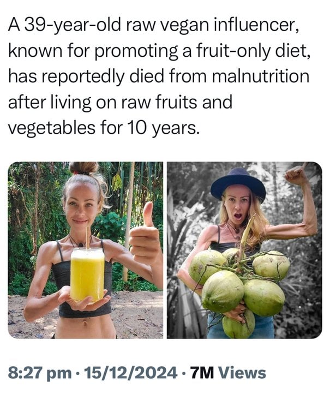This screenshot has height=393, width=330.
Task: Open the left photo with yellow juice
Action: coord(86,250)
